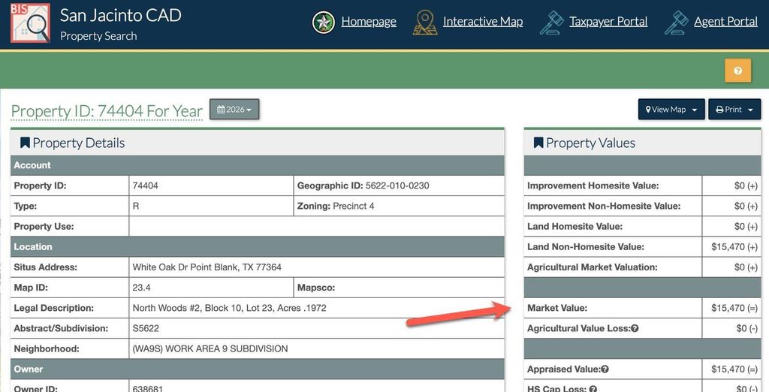Click the Agricultural Market Valuation amount
This screenshot has width=769, height=392.
[x=746, y=267]
